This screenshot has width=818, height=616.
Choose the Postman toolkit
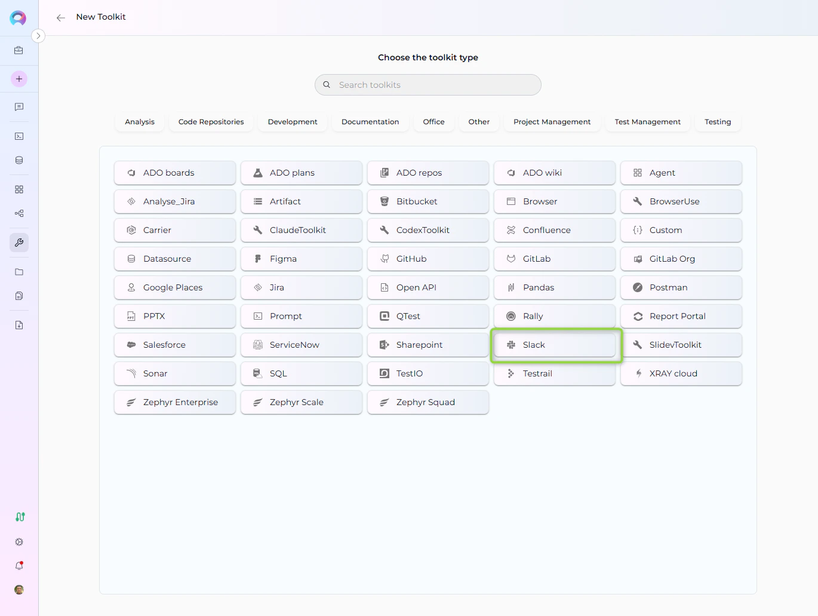(x=681, y=287)
